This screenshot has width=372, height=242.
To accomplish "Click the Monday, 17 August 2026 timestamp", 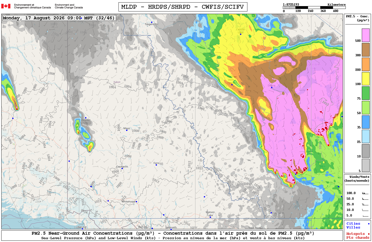I will coord(59,18).
